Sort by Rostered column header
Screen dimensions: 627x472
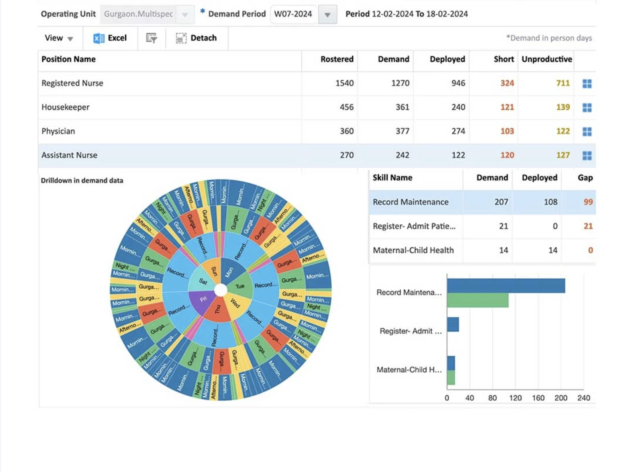click(x=337, y=59)
